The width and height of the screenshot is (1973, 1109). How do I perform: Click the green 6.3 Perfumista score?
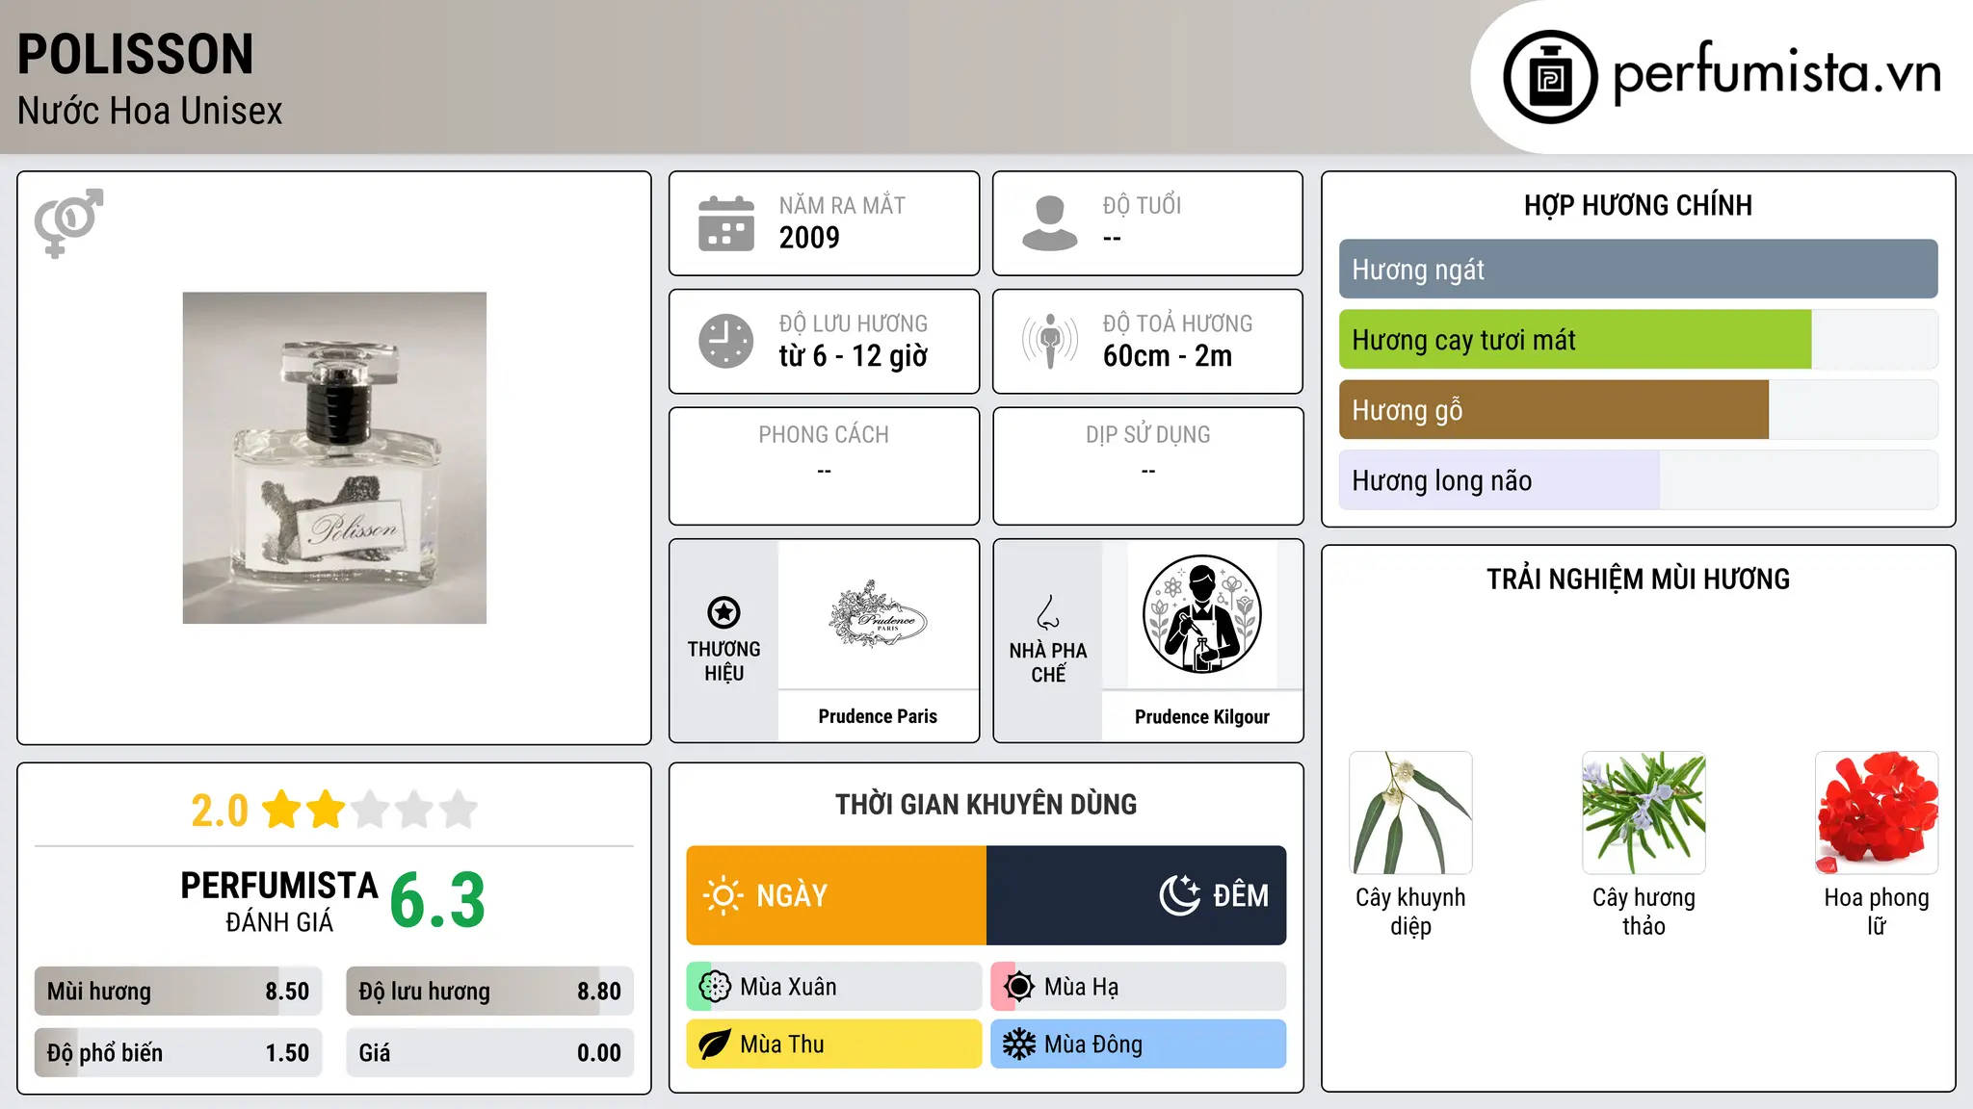[x=437, y=900]
